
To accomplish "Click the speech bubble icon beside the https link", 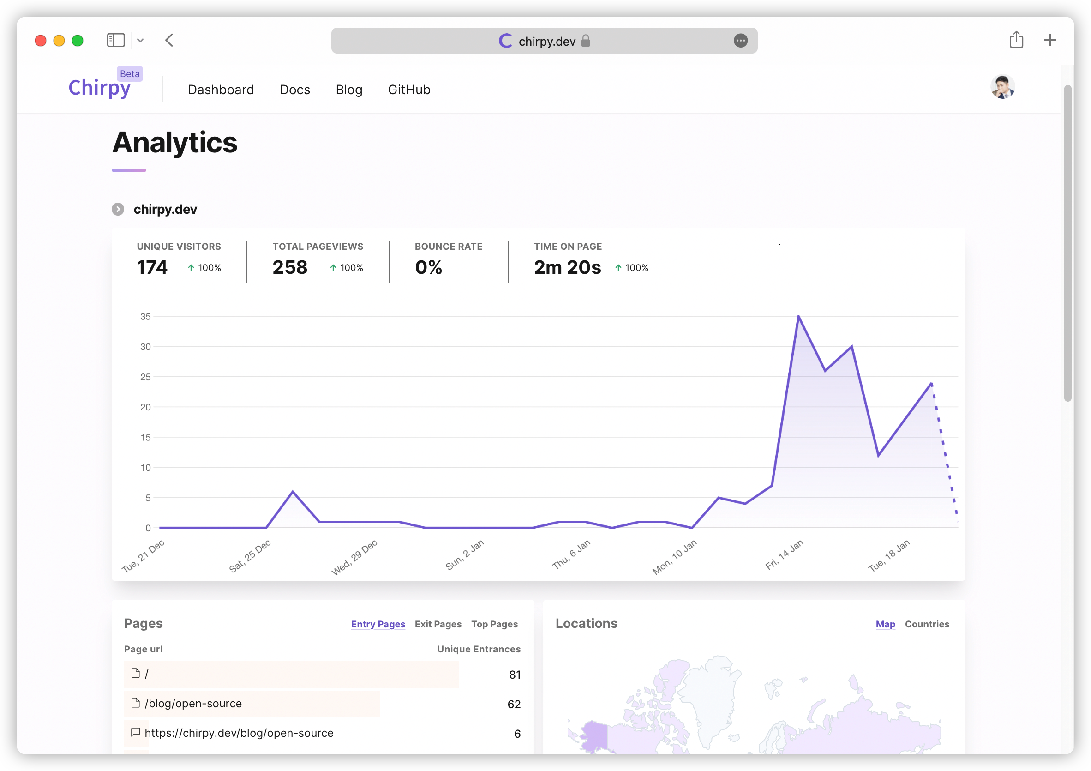I will click(135, 733).
